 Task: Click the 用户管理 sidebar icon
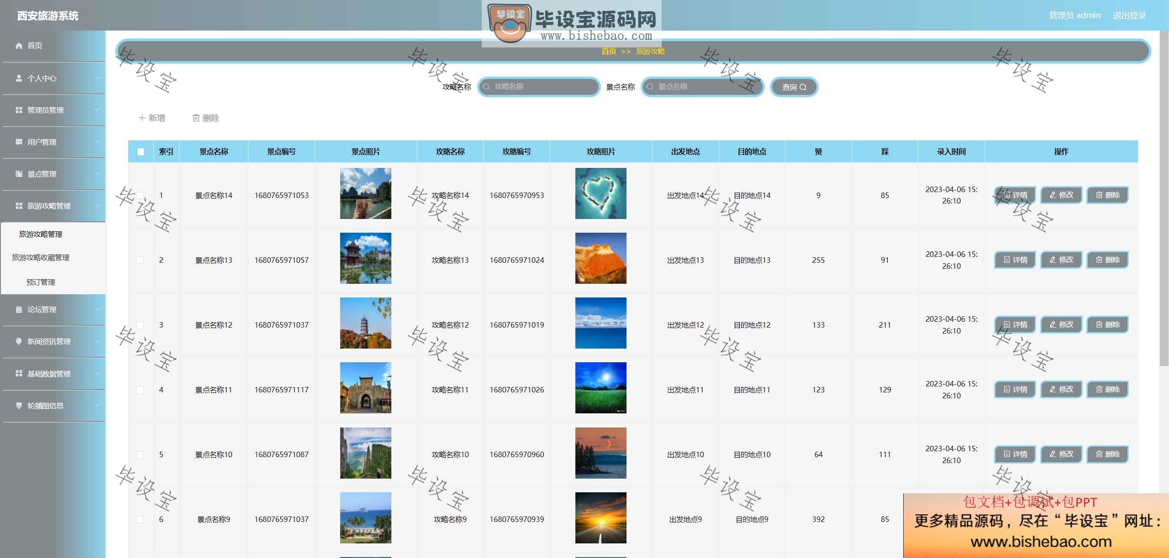(x=19, y=142)
